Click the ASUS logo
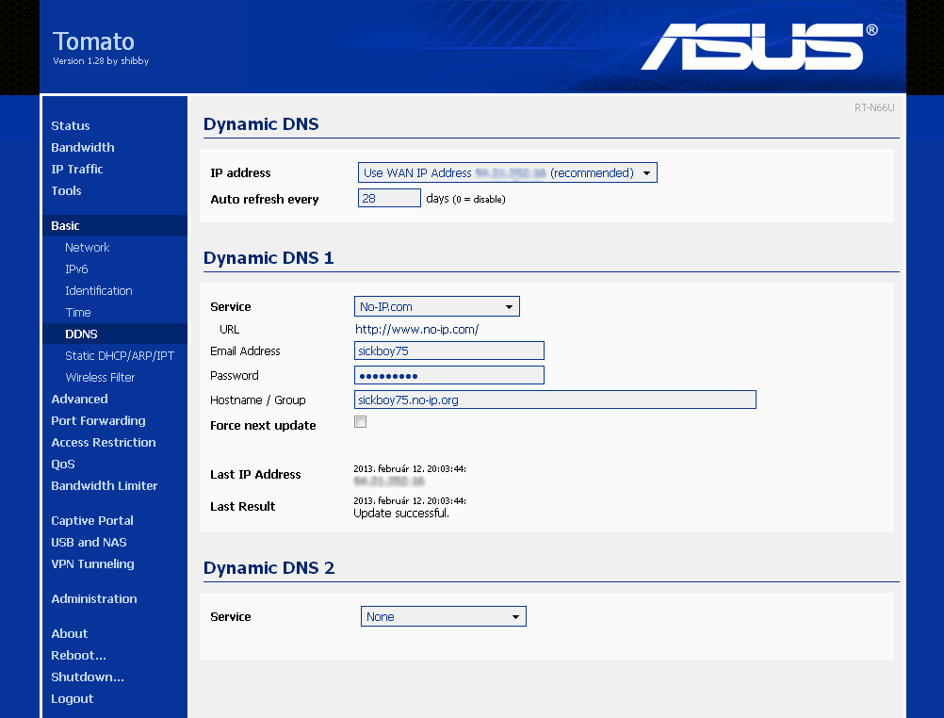The width and height of the screenshot is (944, 718). click(x=758, y=46)
